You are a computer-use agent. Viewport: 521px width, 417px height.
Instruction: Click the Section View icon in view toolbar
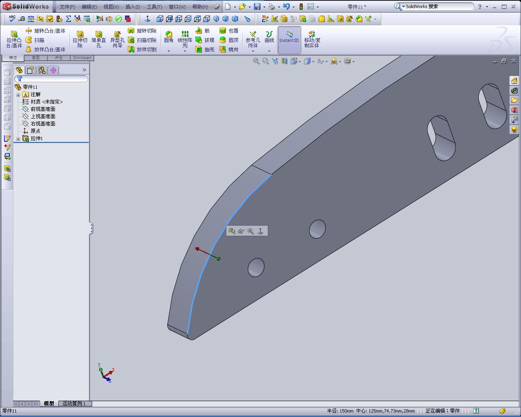tap(285, 61)
